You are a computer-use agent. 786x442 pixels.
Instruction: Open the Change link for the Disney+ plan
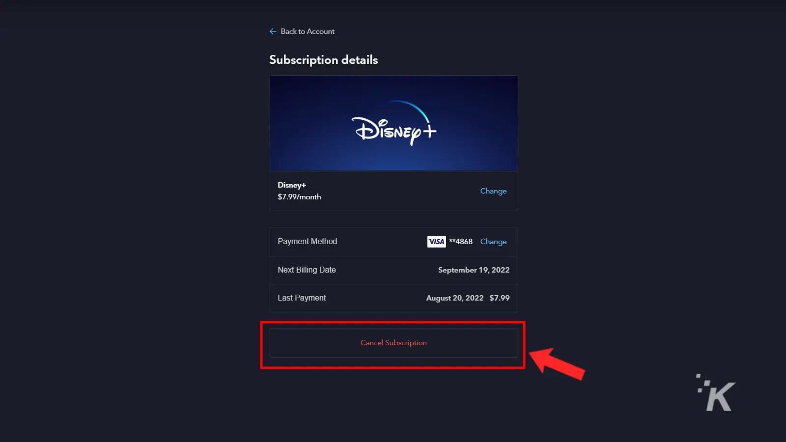pyautogui.click(x=493, y=191)
